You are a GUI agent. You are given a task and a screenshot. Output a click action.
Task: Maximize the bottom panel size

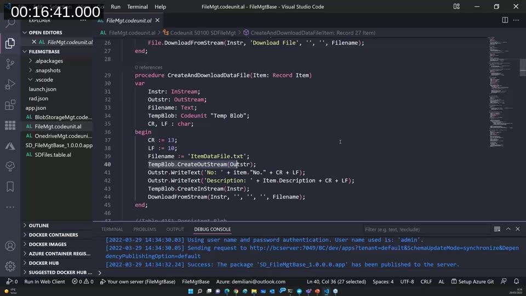(x=508, y=229)
